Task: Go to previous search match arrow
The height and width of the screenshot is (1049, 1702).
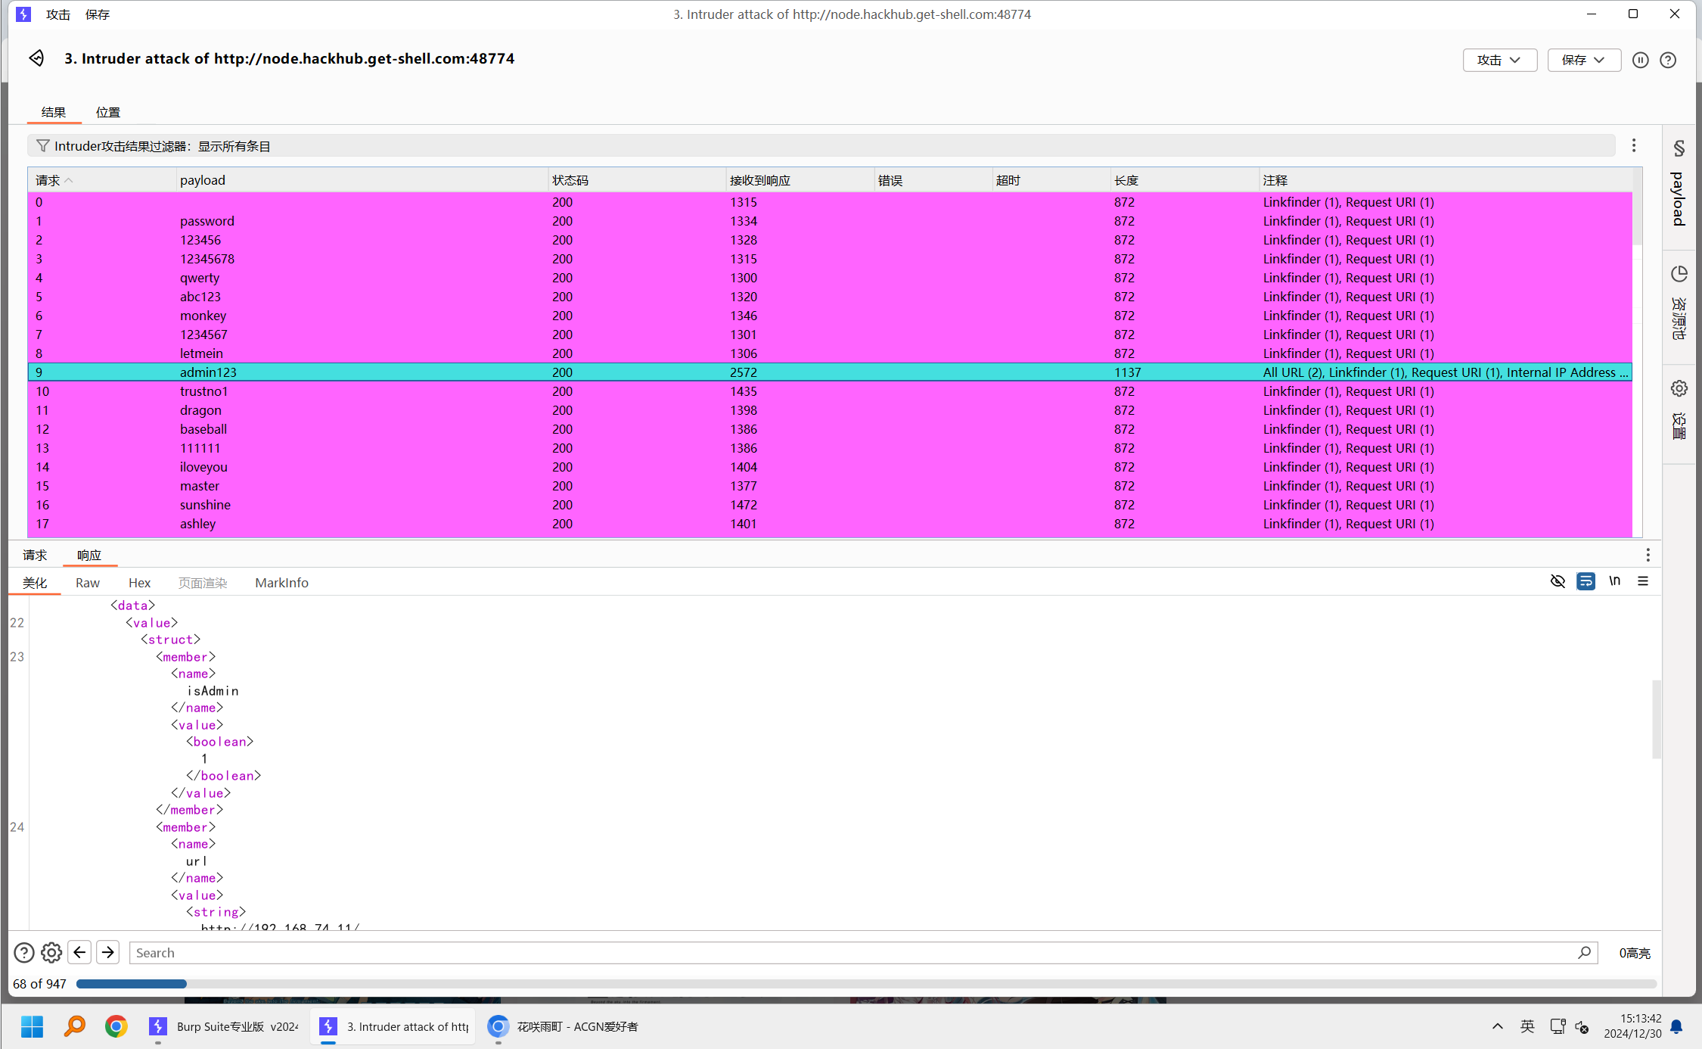Action: 79,952
